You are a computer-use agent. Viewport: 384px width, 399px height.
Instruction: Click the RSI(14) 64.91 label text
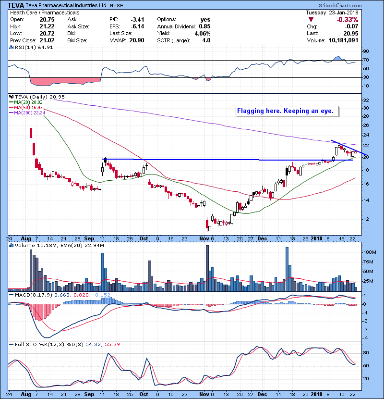pos(34,47)
